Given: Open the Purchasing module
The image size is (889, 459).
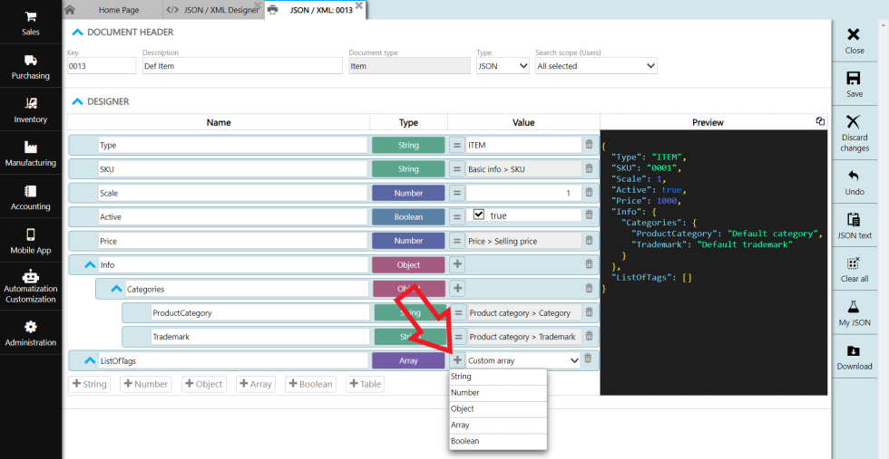Looking at the screenshot, I should click(31, 66).
